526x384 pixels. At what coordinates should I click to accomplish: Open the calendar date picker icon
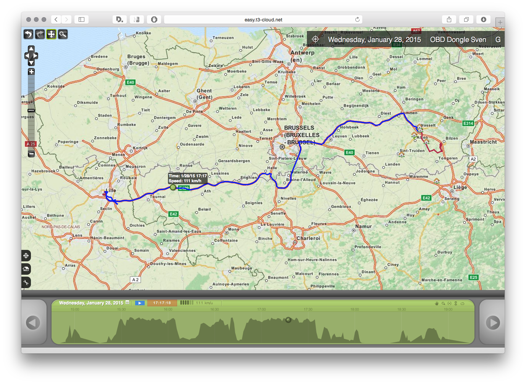pos(127,303)
